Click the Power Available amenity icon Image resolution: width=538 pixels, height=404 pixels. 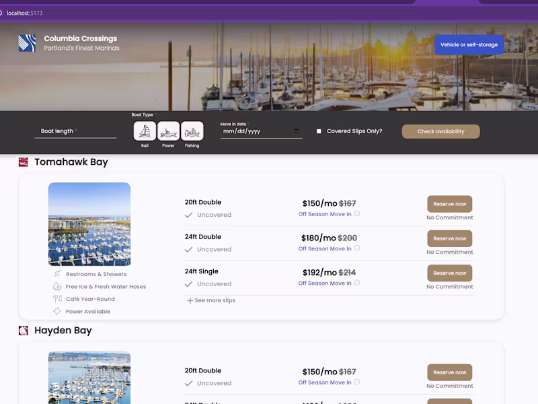coord(56,311)
